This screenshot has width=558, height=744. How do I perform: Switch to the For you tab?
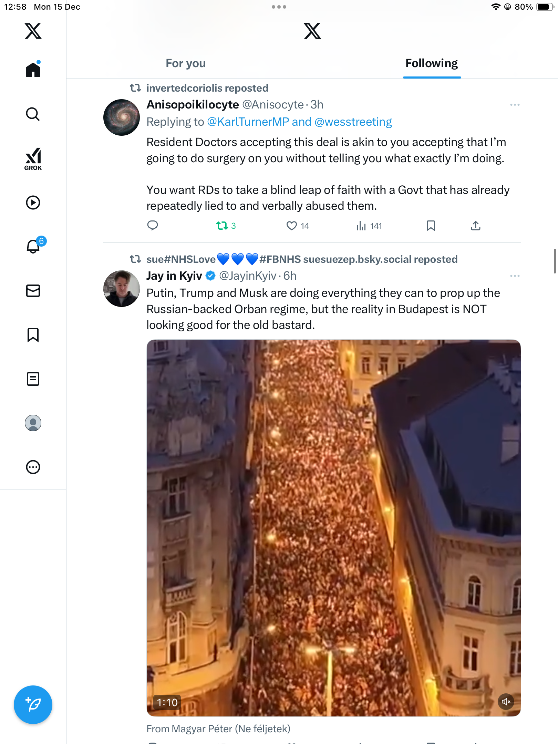click(186, 63)
